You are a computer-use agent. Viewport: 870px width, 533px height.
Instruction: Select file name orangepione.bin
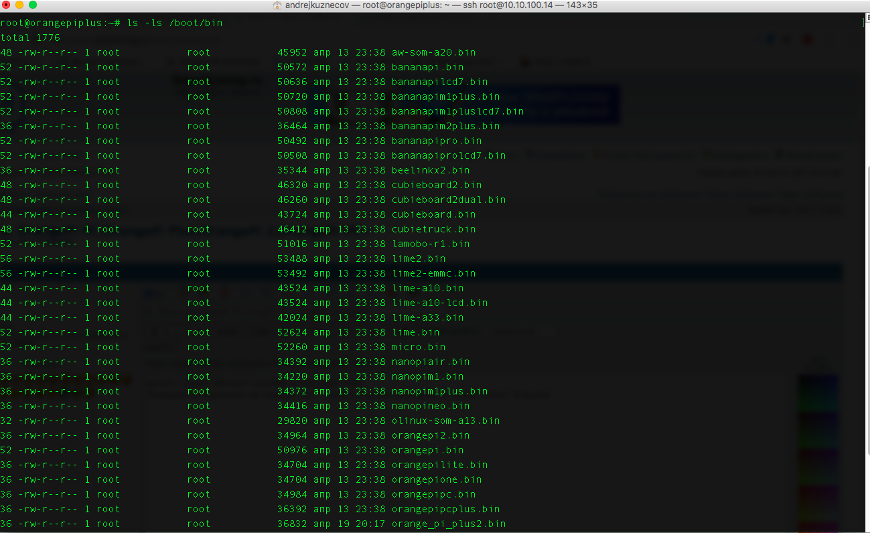coord(437,479)
